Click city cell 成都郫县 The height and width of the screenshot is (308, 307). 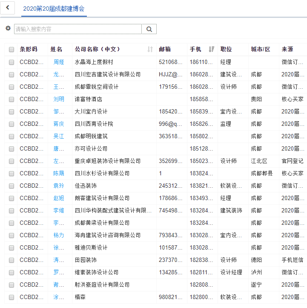point(262,174)
